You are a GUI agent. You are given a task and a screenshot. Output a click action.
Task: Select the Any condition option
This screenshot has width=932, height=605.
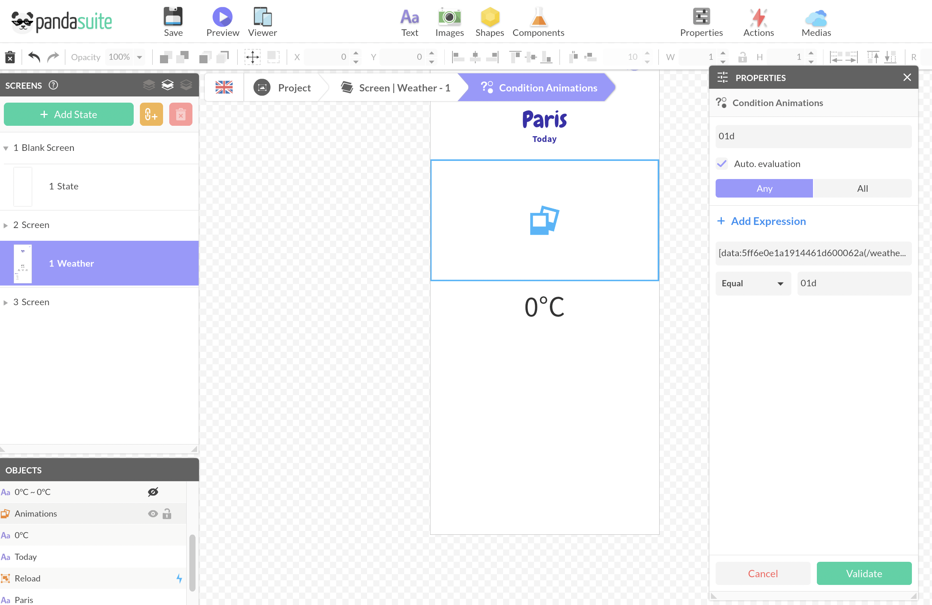click(x=764, y=188)
